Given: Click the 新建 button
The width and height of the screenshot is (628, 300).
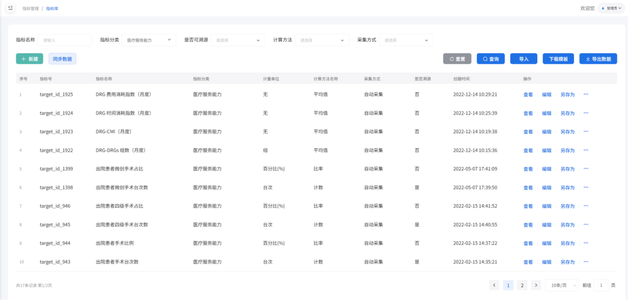Looking at the screenshot, I should (29, 59).
